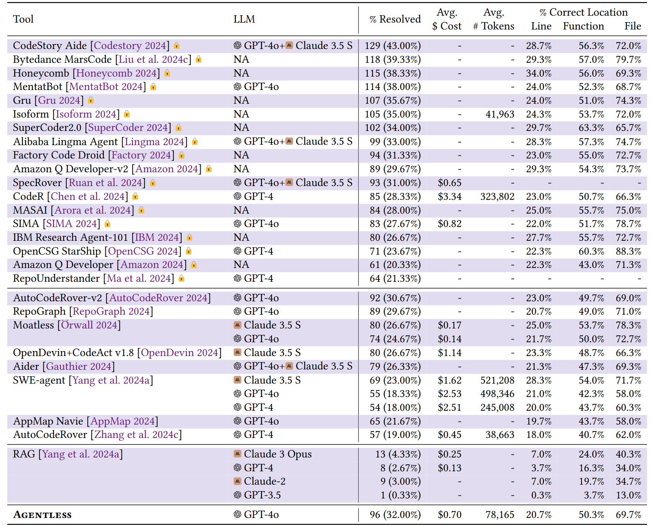Click the "Agentless" tool name
This screenshot has height=526, width=652.
[43, 515]
